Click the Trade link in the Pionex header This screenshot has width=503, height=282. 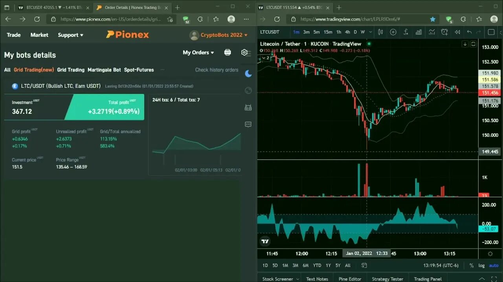(13, 35)
